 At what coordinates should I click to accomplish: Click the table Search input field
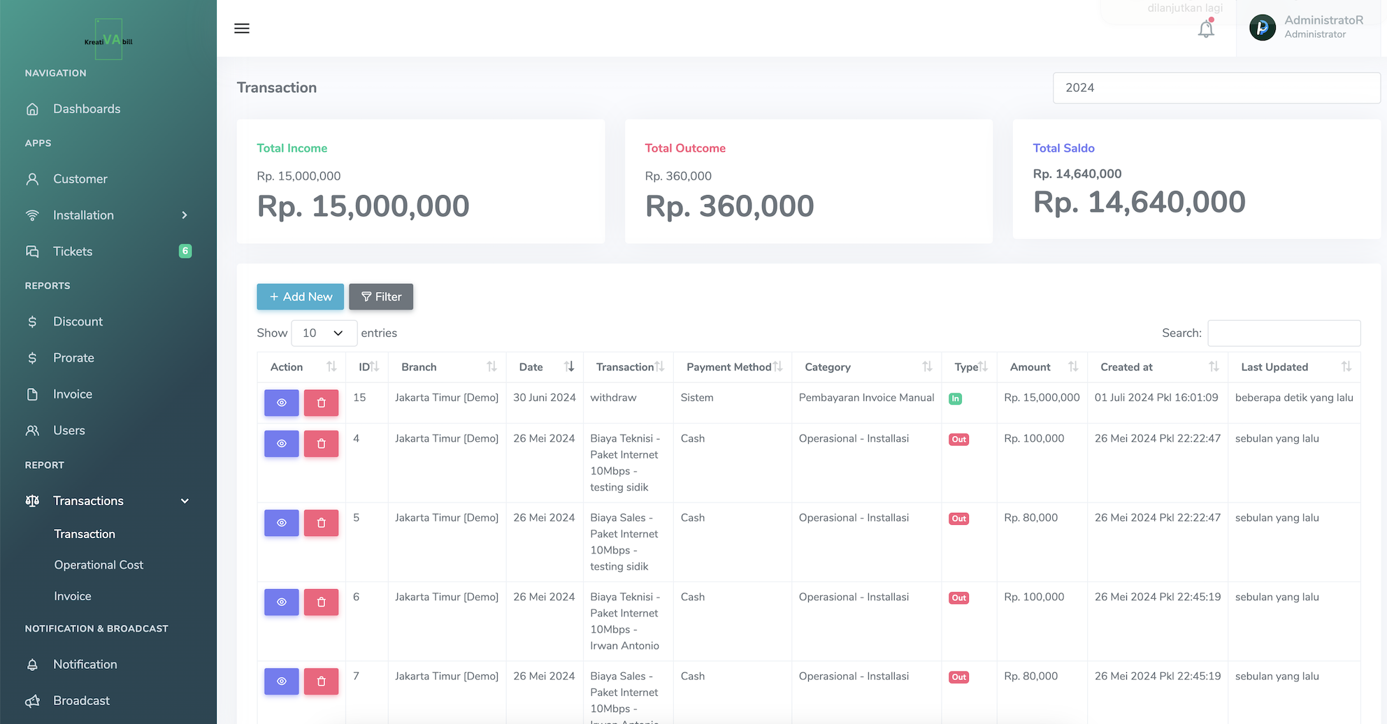(x=1284, y=333)
